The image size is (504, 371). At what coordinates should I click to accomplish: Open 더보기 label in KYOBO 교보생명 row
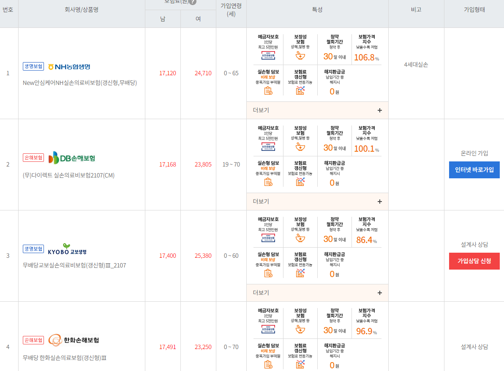tap(261, 293)
